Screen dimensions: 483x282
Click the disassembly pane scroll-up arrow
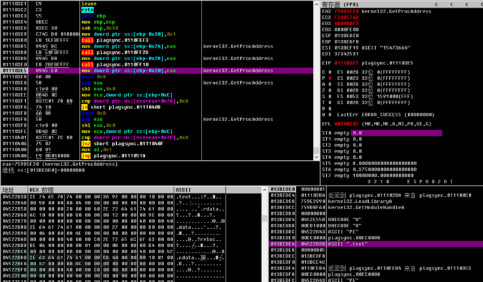(x=316, y=4)
